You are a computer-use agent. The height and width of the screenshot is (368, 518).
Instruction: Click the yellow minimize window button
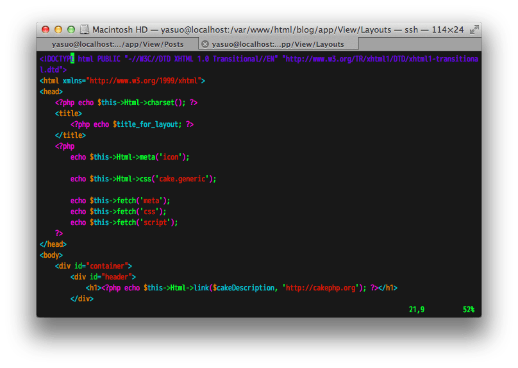(58, 29)
